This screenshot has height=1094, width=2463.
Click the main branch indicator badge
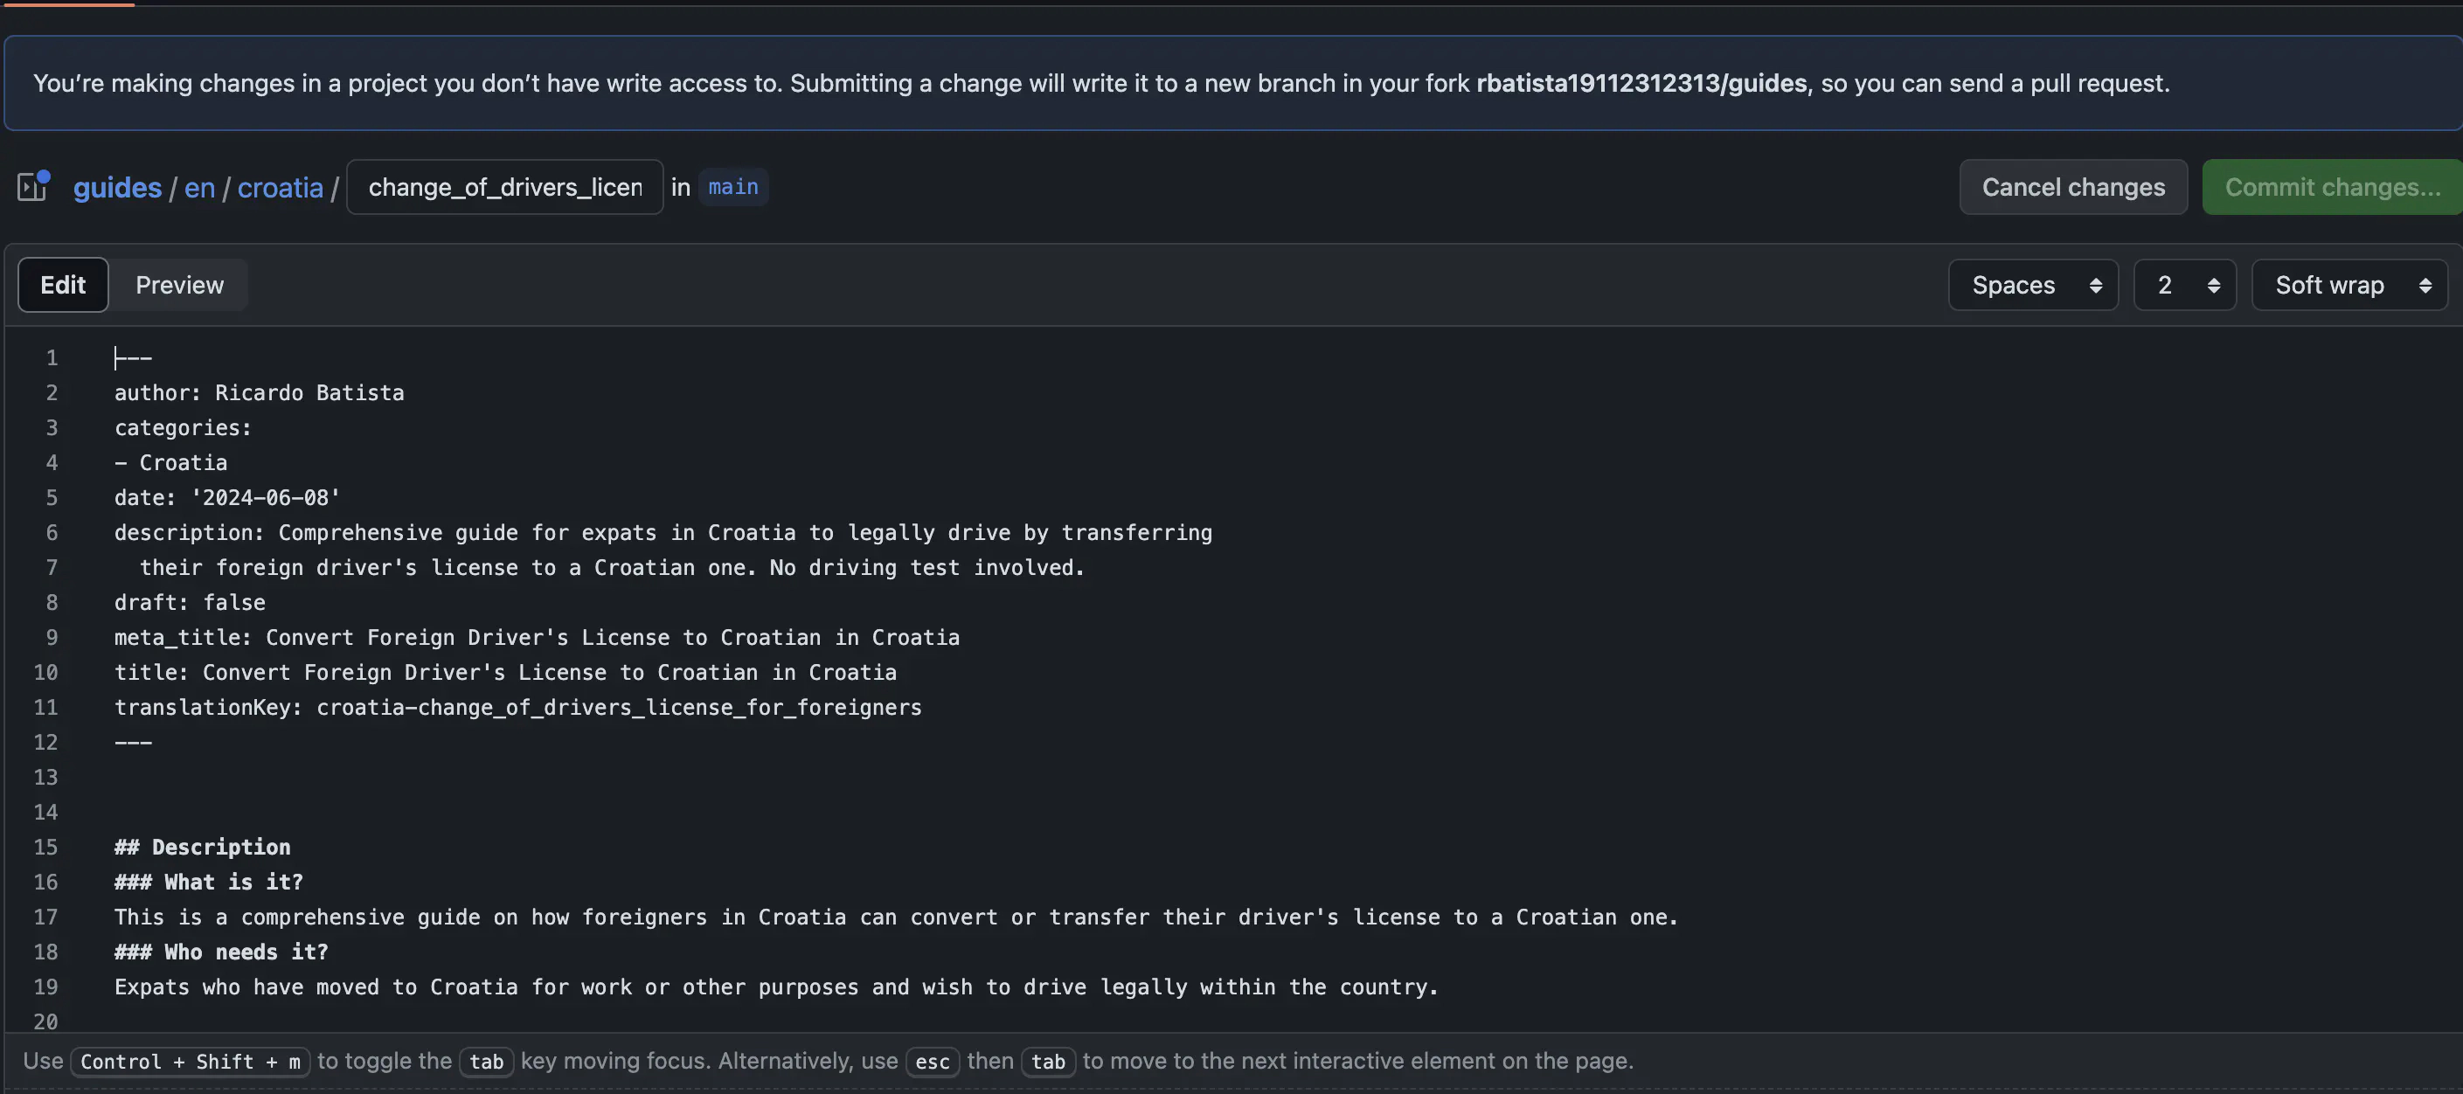[732, 185]
